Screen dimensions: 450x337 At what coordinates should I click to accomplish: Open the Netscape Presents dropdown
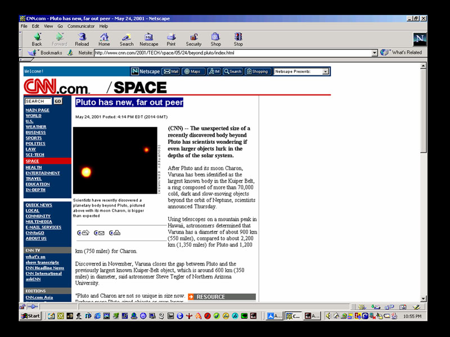[325, 71]
